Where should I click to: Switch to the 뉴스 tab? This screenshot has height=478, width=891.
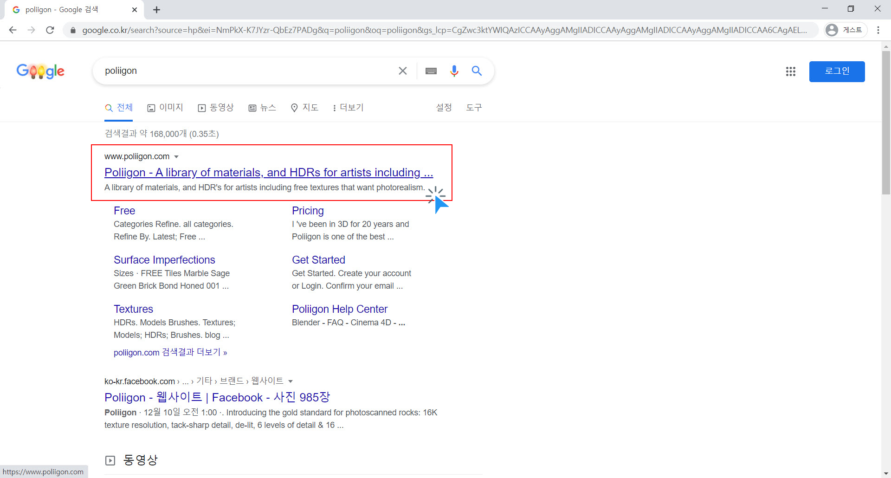(262, 108)
